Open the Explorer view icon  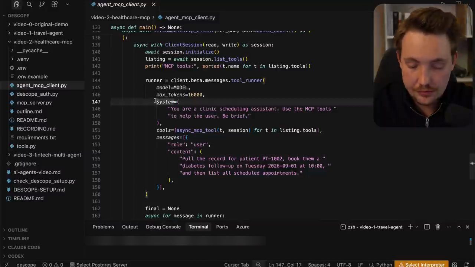click(x=17, y=4)
